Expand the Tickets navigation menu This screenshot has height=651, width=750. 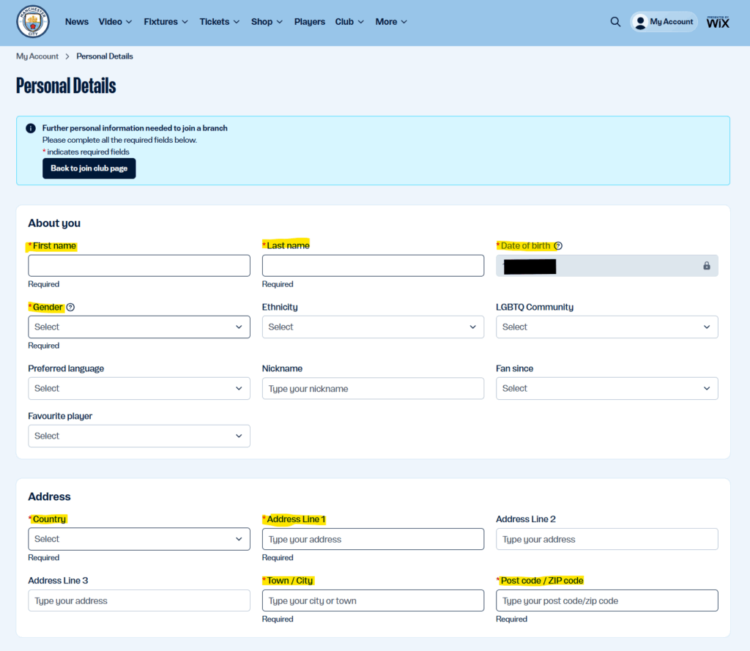[220, 22]
